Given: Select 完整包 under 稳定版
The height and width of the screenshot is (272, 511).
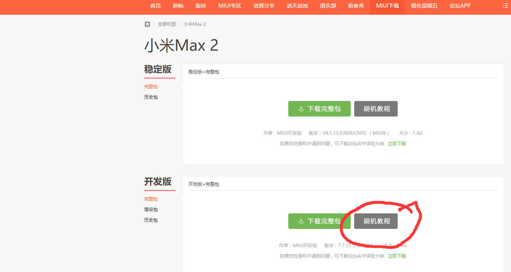Looking at the screenshot, I should click(151, 87).
